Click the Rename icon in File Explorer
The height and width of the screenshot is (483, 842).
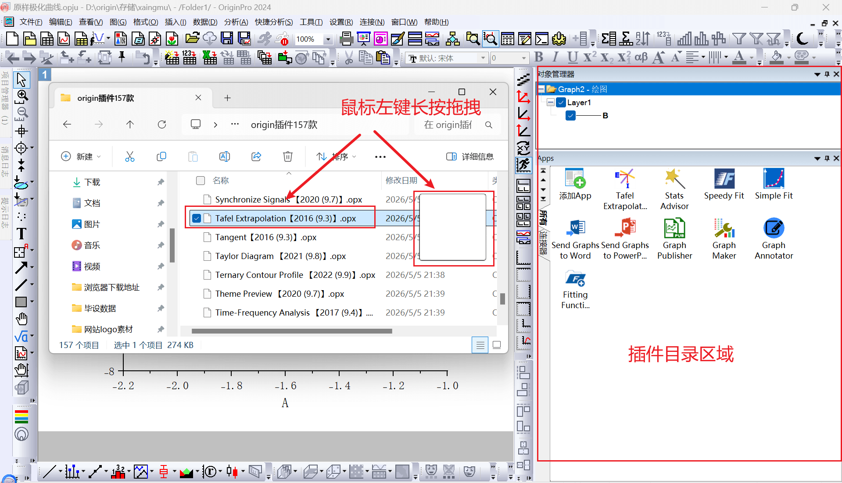(x=225, y=156)
